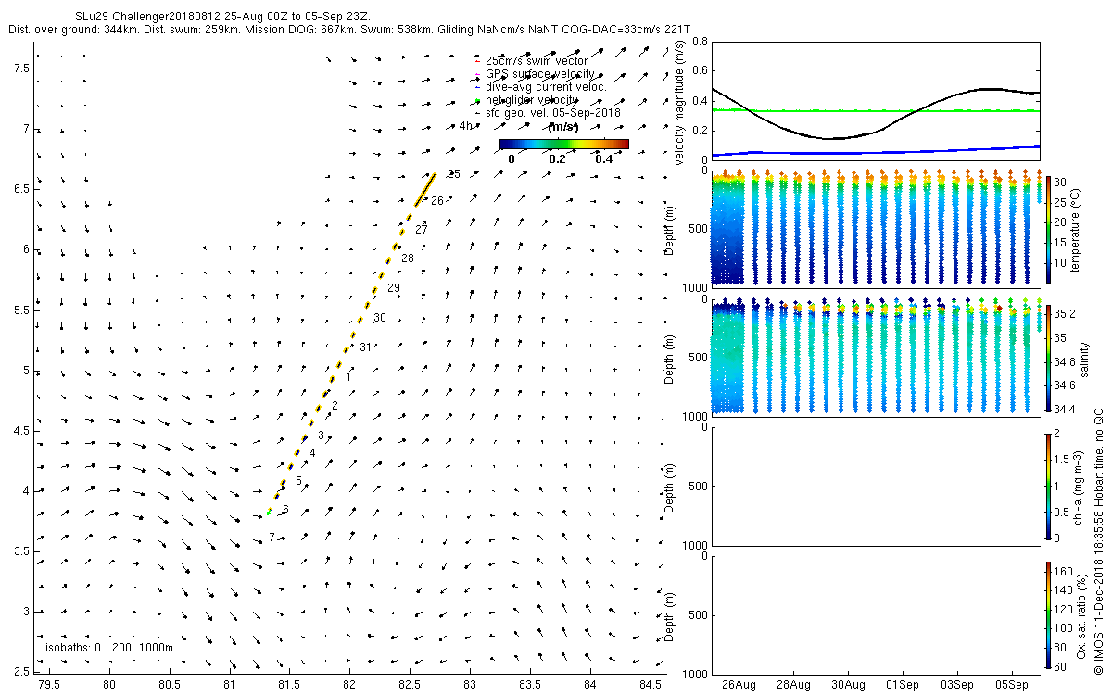
Task: Click day marker '4' on the glider track
Action: click(x=312, y=453)
